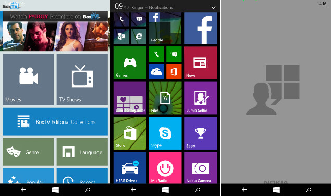
Task: Open the Skype tile
Action: [x=165, y=133]
